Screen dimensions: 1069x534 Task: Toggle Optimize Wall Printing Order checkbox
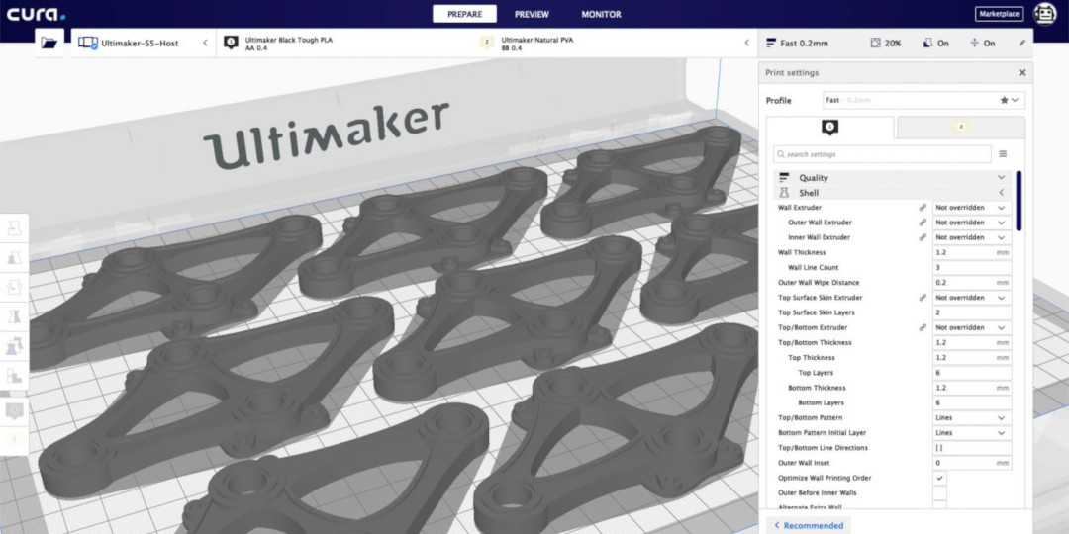click(939, 479)
